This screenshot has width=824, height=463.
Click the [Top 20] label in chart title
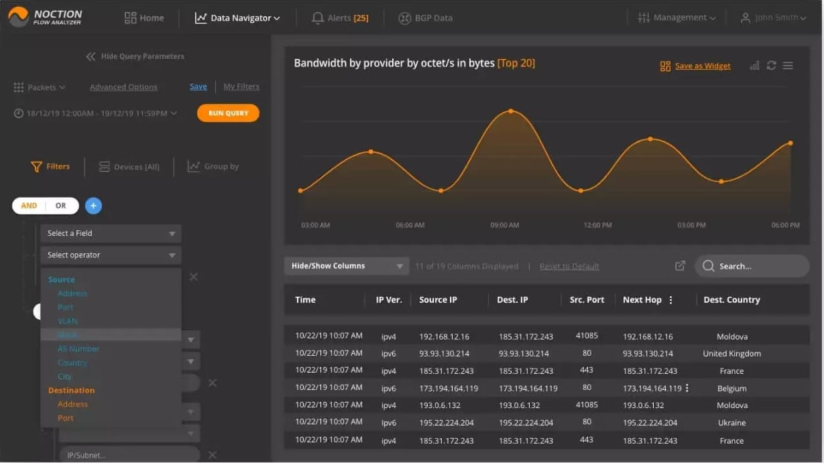[x=516, y=63]
